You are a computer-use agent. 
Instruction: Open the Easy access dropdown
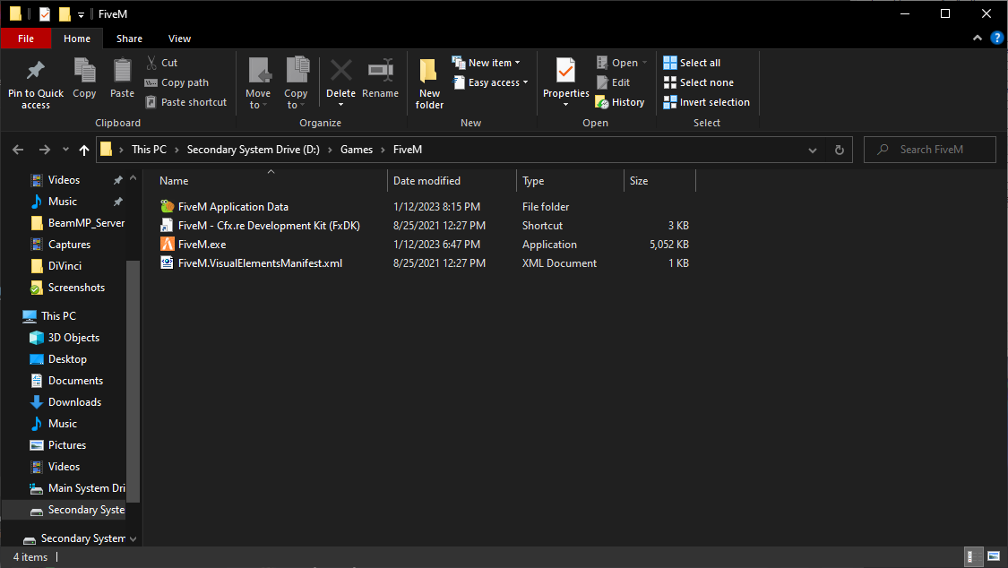[x=490, y=82]
